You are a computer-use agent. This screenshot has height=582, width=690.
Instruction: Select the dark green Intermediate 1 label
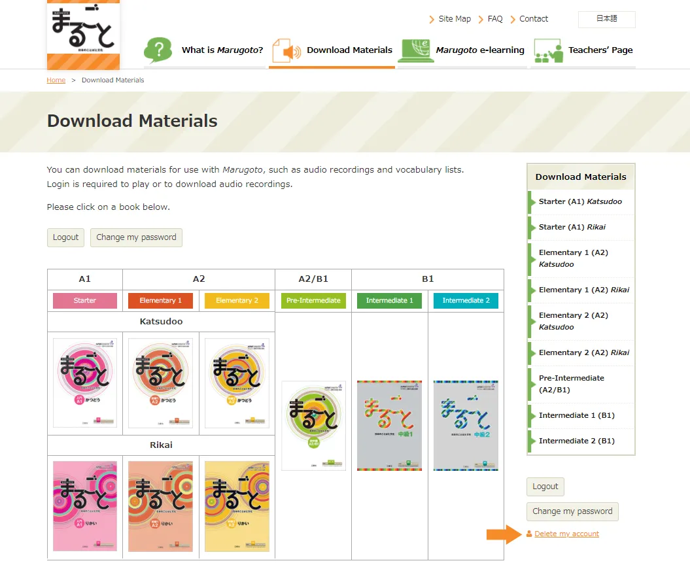[x=389, y=300]
